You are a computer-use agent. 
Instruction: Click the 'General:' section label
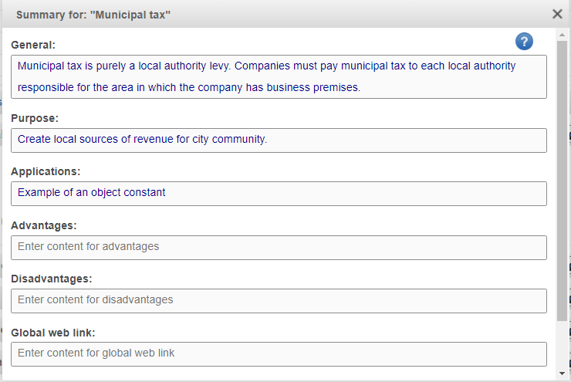[33, 46]
